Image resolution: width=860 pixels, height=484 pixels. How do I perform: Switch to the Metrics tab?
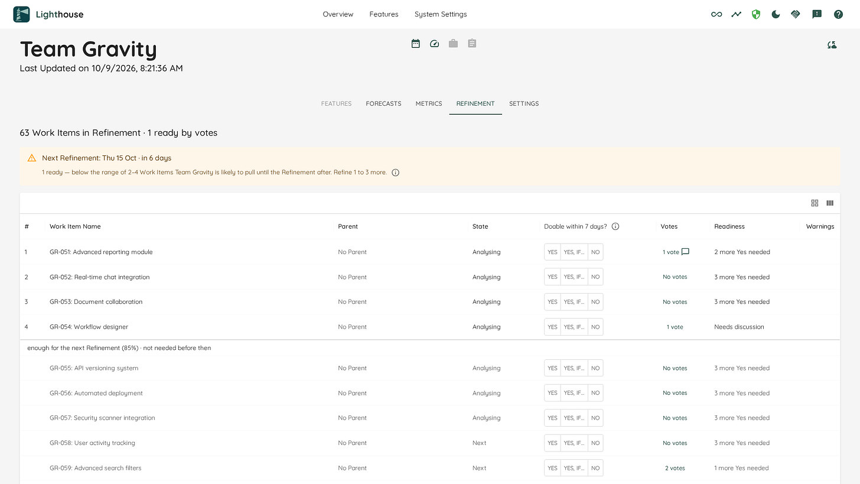tap(429, 103)
